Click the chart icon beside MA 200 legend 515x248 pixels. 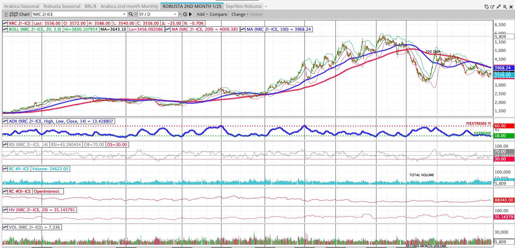[168, 29]
